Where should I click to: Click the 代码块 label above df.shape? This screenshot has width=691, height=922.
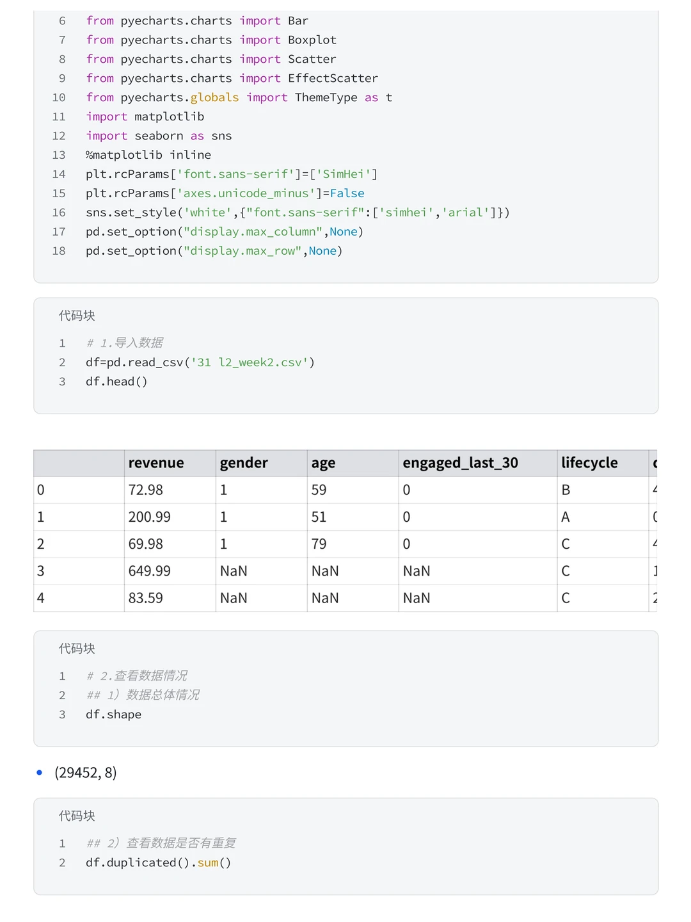pyautogui.click(x=77, y=649)
